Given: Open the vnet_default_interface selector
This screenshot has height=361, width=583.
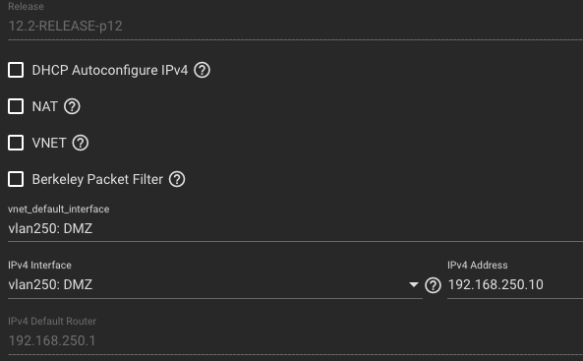Looking at the screenshot, I should 295,228.
